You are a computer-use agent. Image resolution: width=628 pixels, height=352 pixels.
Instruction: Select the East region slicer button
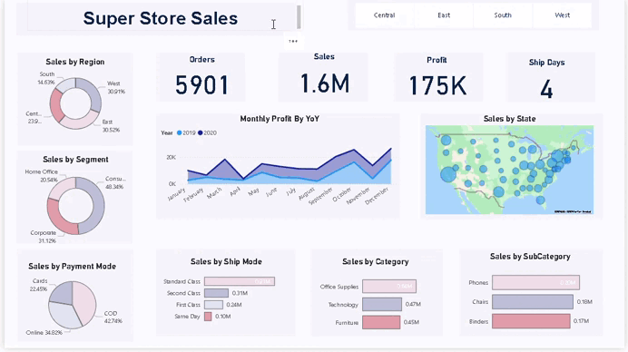[x=444, y=15]
